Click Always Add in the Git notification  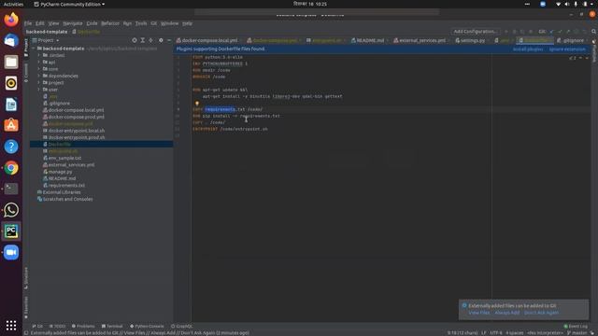pos(506,313)
